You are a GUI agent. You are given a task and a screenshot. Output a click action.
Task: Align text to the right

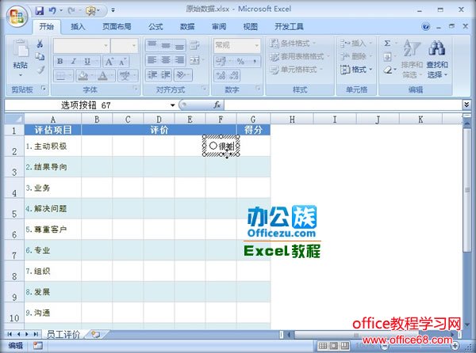pos(179,60)
